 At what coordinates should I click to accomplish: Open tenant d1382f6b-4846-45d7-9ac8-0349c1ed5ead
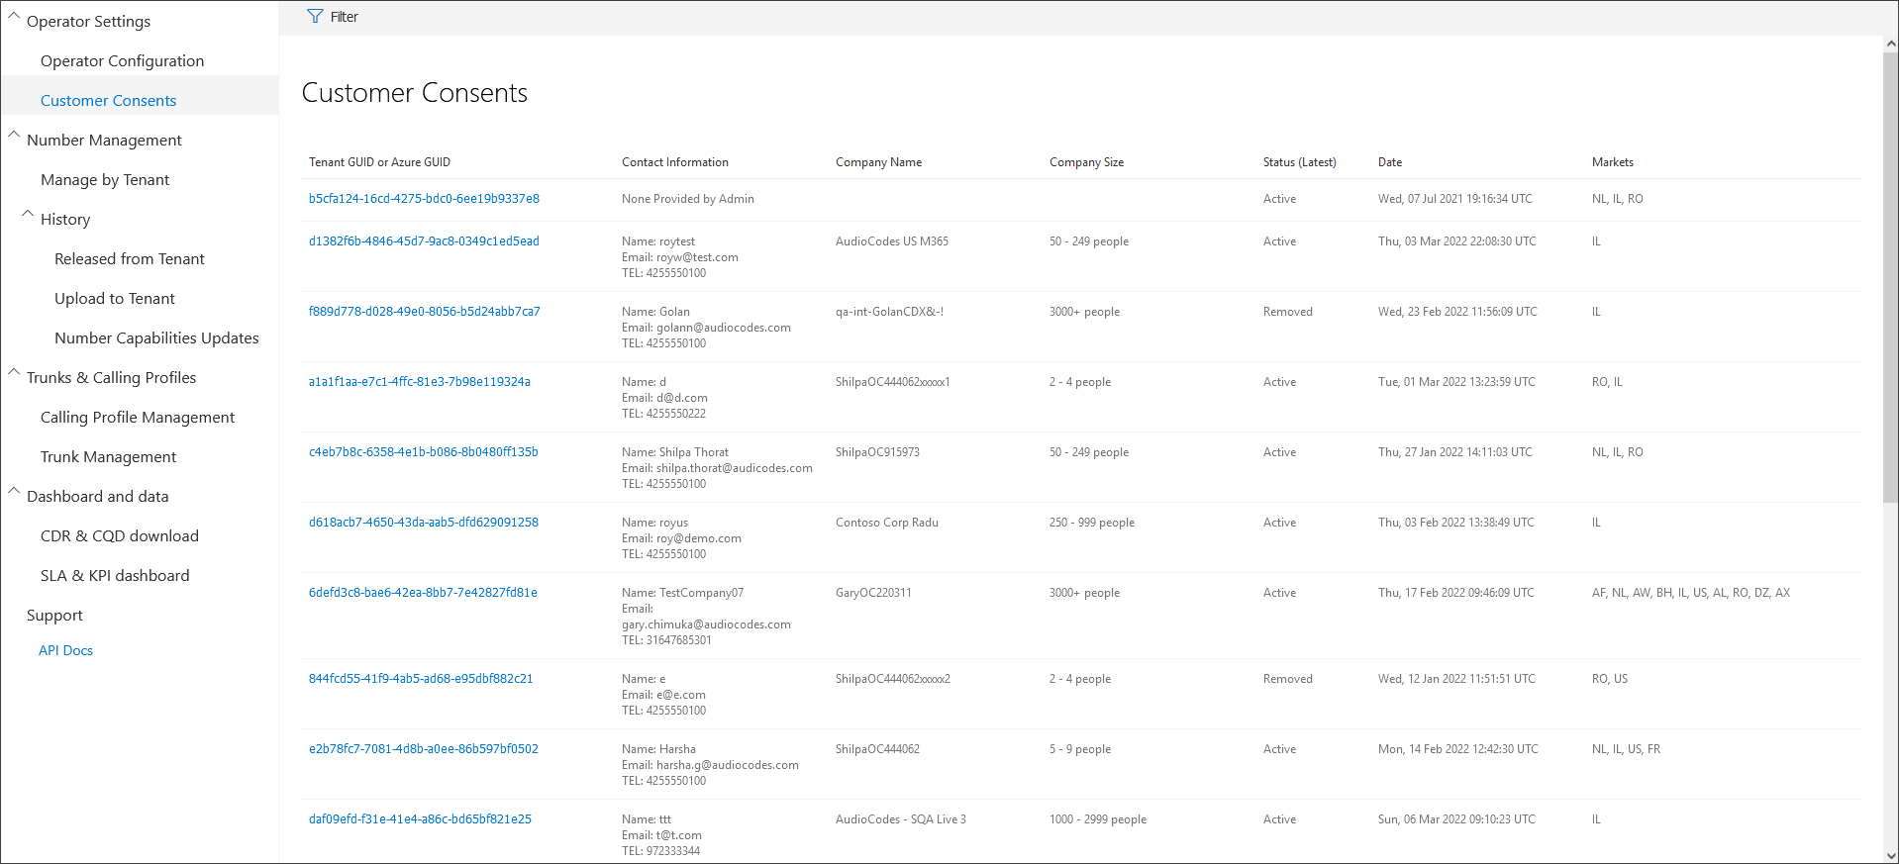(x=424, y=241)
